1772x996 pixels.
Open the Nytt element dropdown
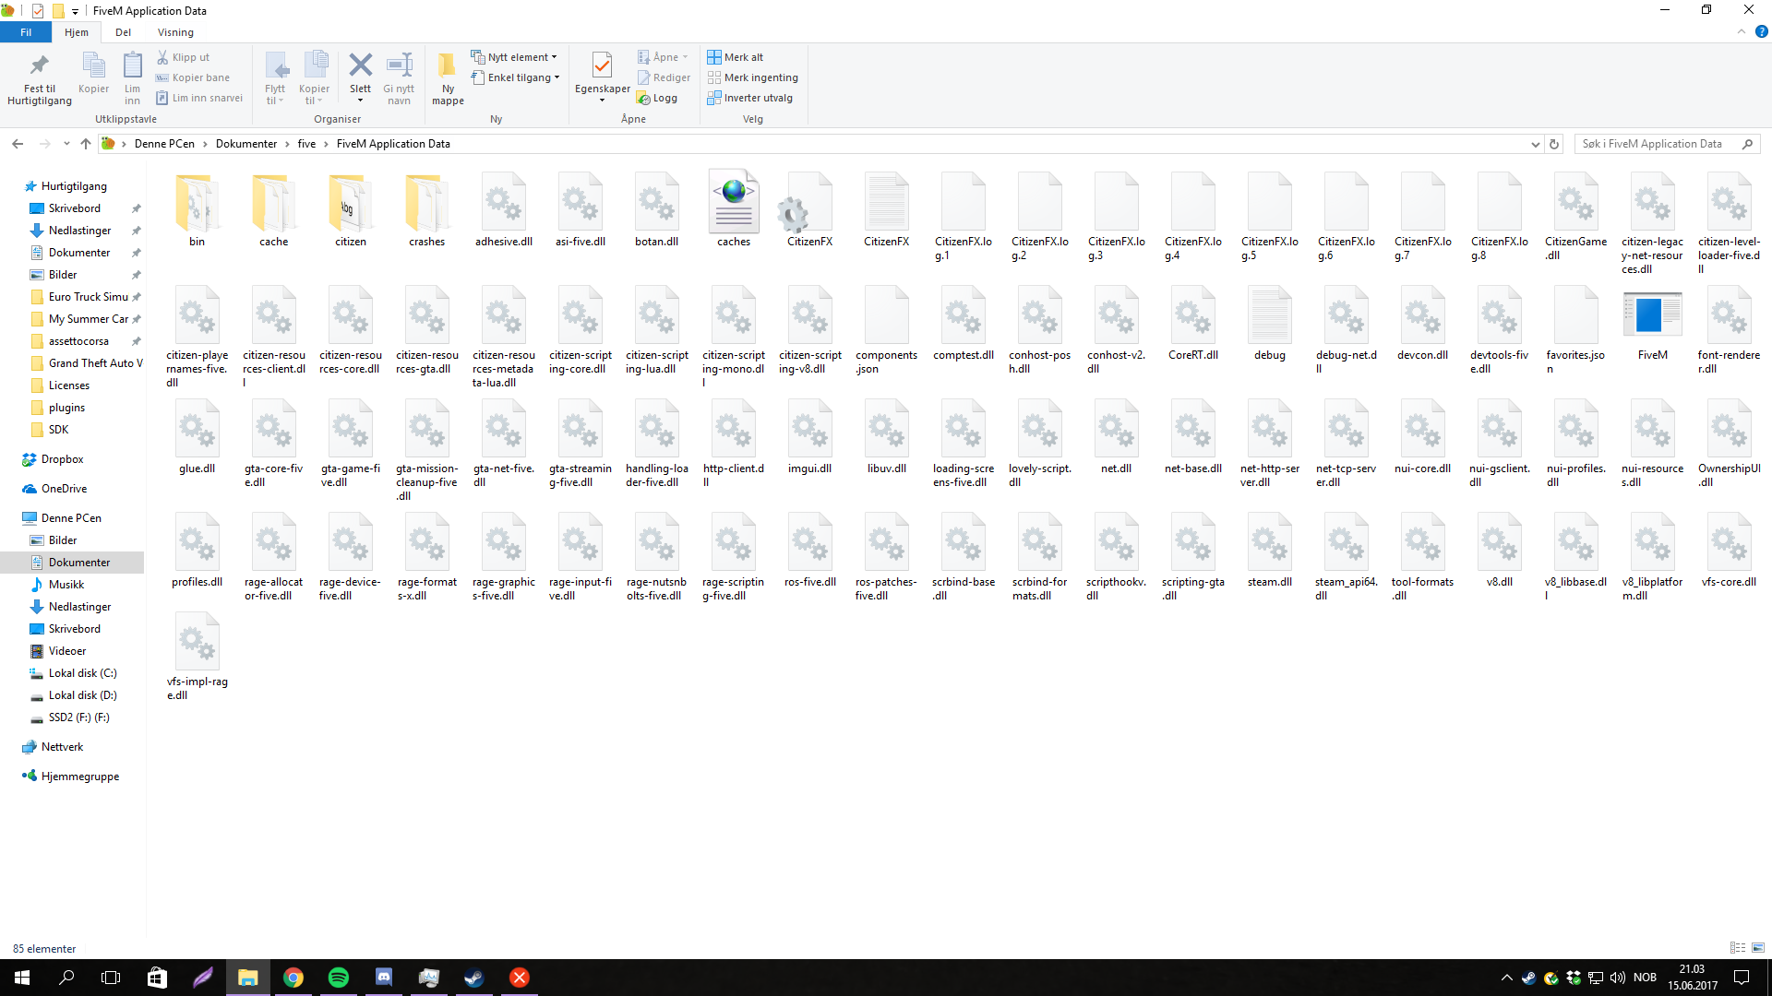pyautogui.click(x=514, y=57)
